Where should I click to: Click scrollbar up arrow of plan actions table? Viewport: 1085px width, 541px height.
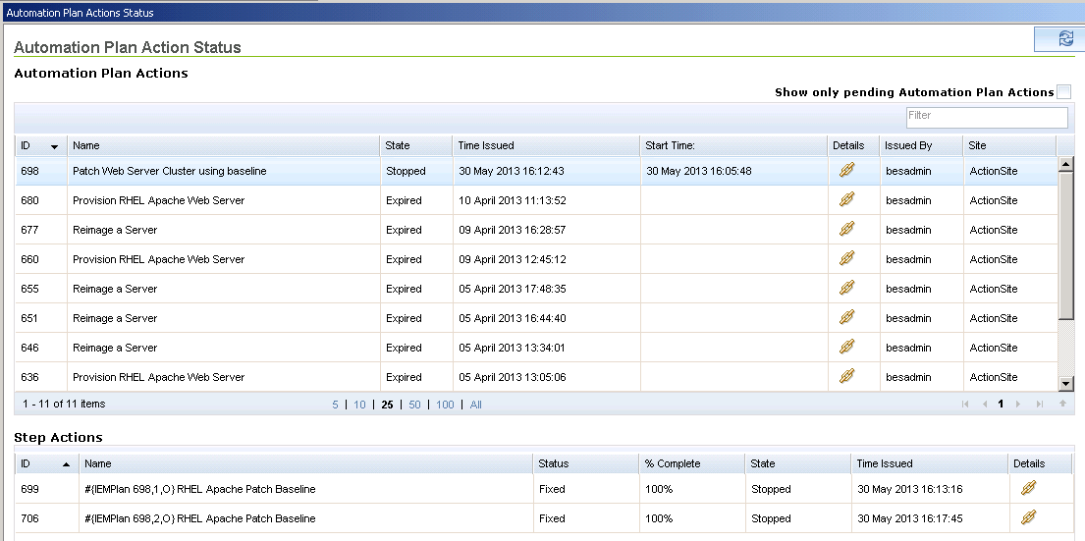tap(1065, 164)
